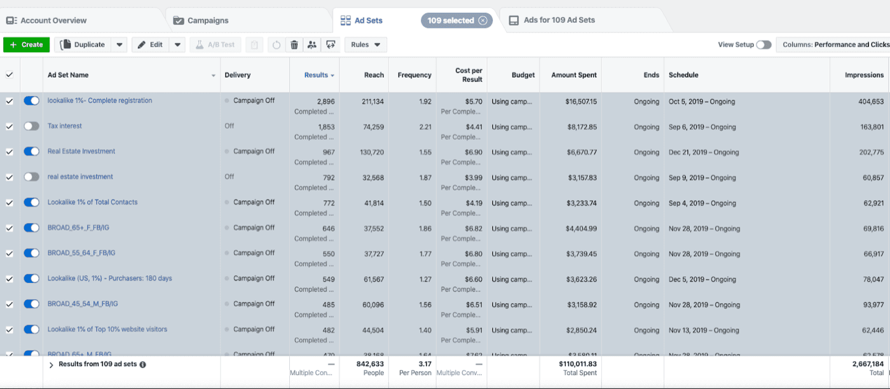Open the lookalike 1%- Complete registration link
This screenshot has width=890, height=389.
[x=100, y=100]
